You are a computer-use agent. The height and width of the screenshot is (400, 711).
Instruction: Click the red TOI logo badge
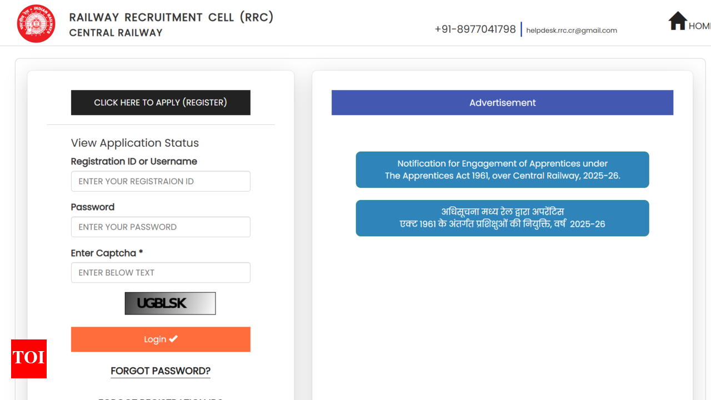[29, 358]
